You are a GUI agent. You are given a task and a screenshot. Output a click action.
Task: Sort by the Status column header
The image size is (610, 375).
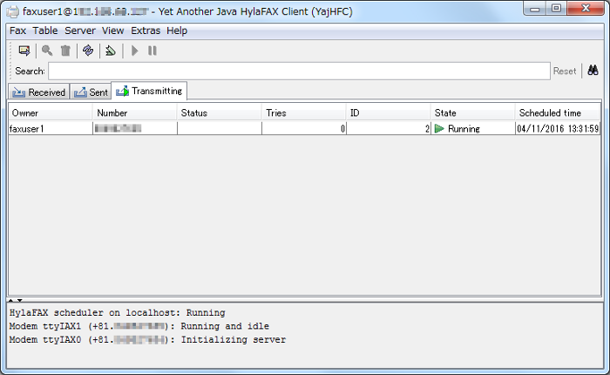219,112
